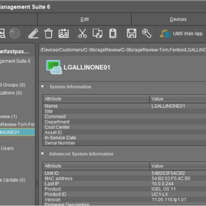Image resolution: width=206 pixels, height=206 pixels.
Task: Select the eReview-Tom.Fer tree folder
Action: click(17, 124)
